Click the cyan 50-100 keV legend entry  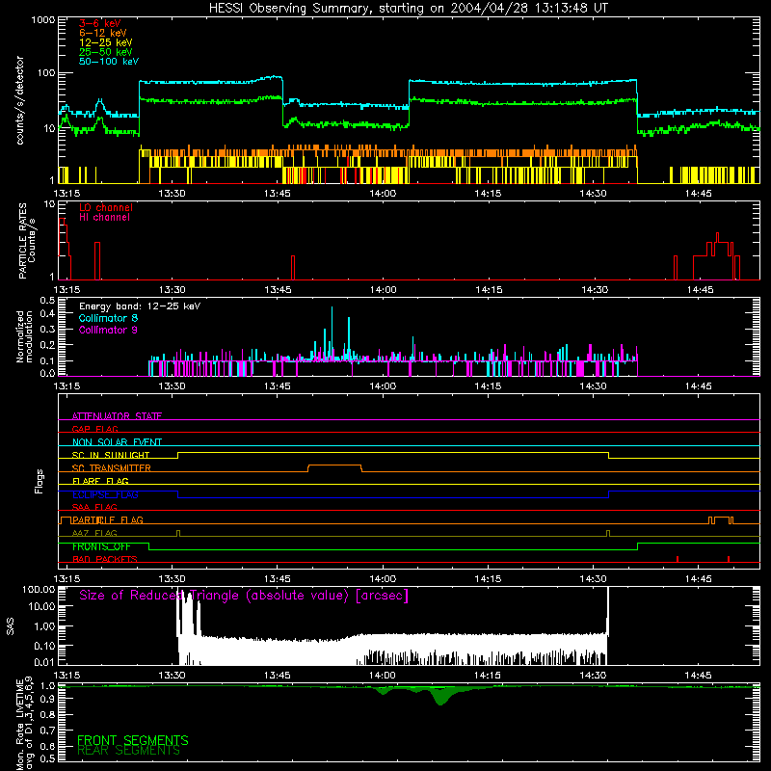(109, 62)
